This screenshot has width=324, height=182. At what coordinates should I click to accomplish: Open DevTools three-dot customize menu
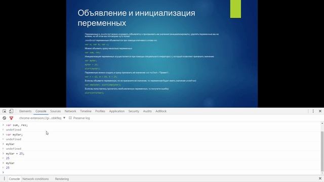pyautogui.click(x=313, y=111)
